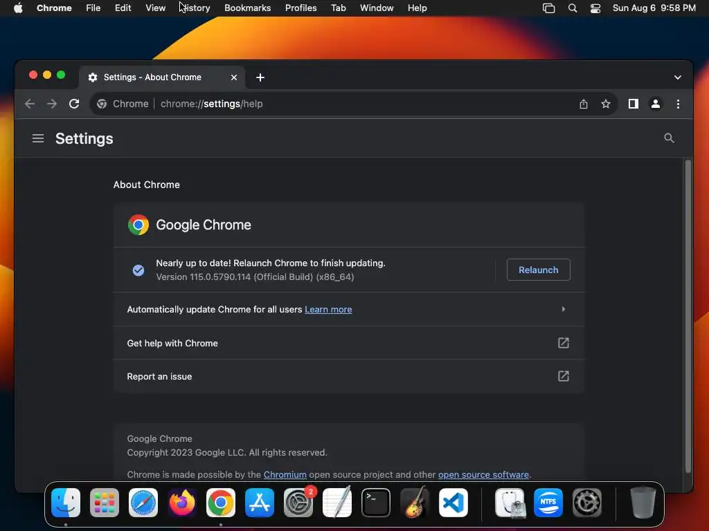
Task: Open Control Center in menu bar
Action: pyautogui.click(x=595, y=8)
